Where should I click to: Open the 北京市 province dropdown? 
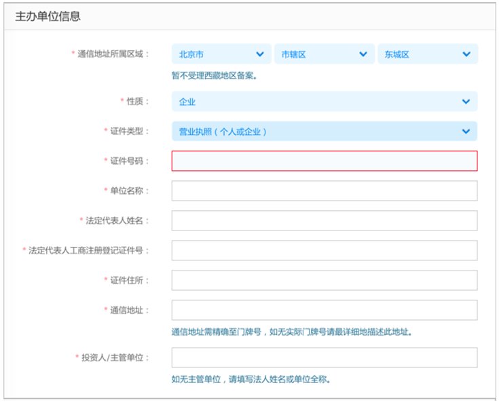pyautogui.click(x=221, y=54)
